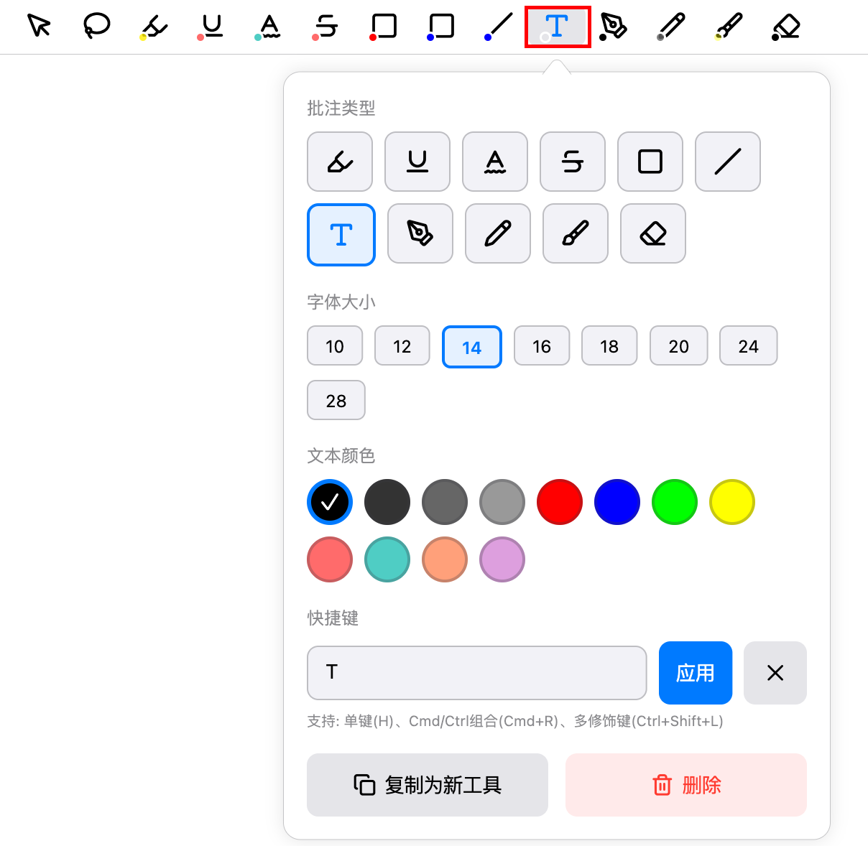The image size is (868, 846).
Task: Set font size to 28
Action: pos(336,400)
